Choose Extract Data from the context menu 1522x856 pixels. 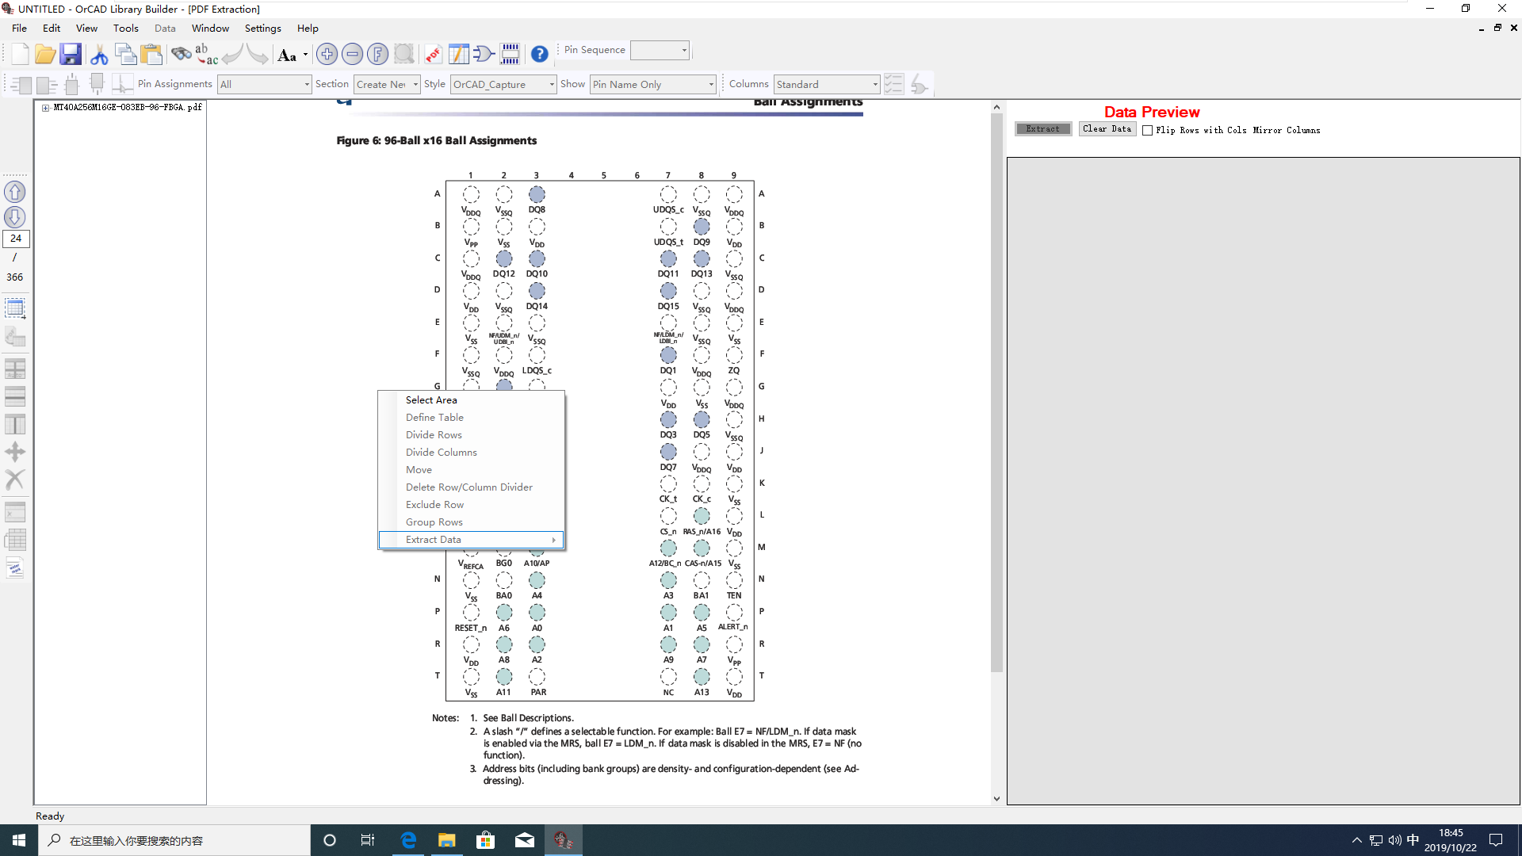[x=434, y=539]
